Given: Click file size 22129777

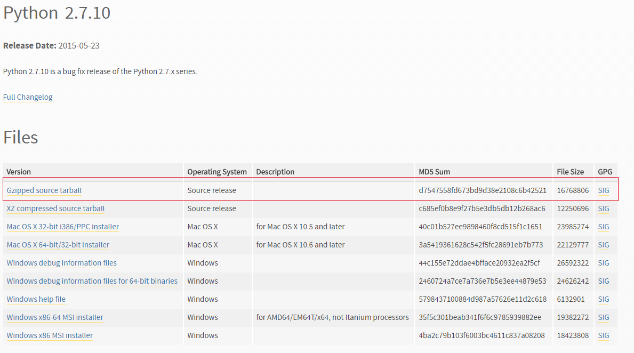Looking at the screenshot, I should [x=573, y=245].
